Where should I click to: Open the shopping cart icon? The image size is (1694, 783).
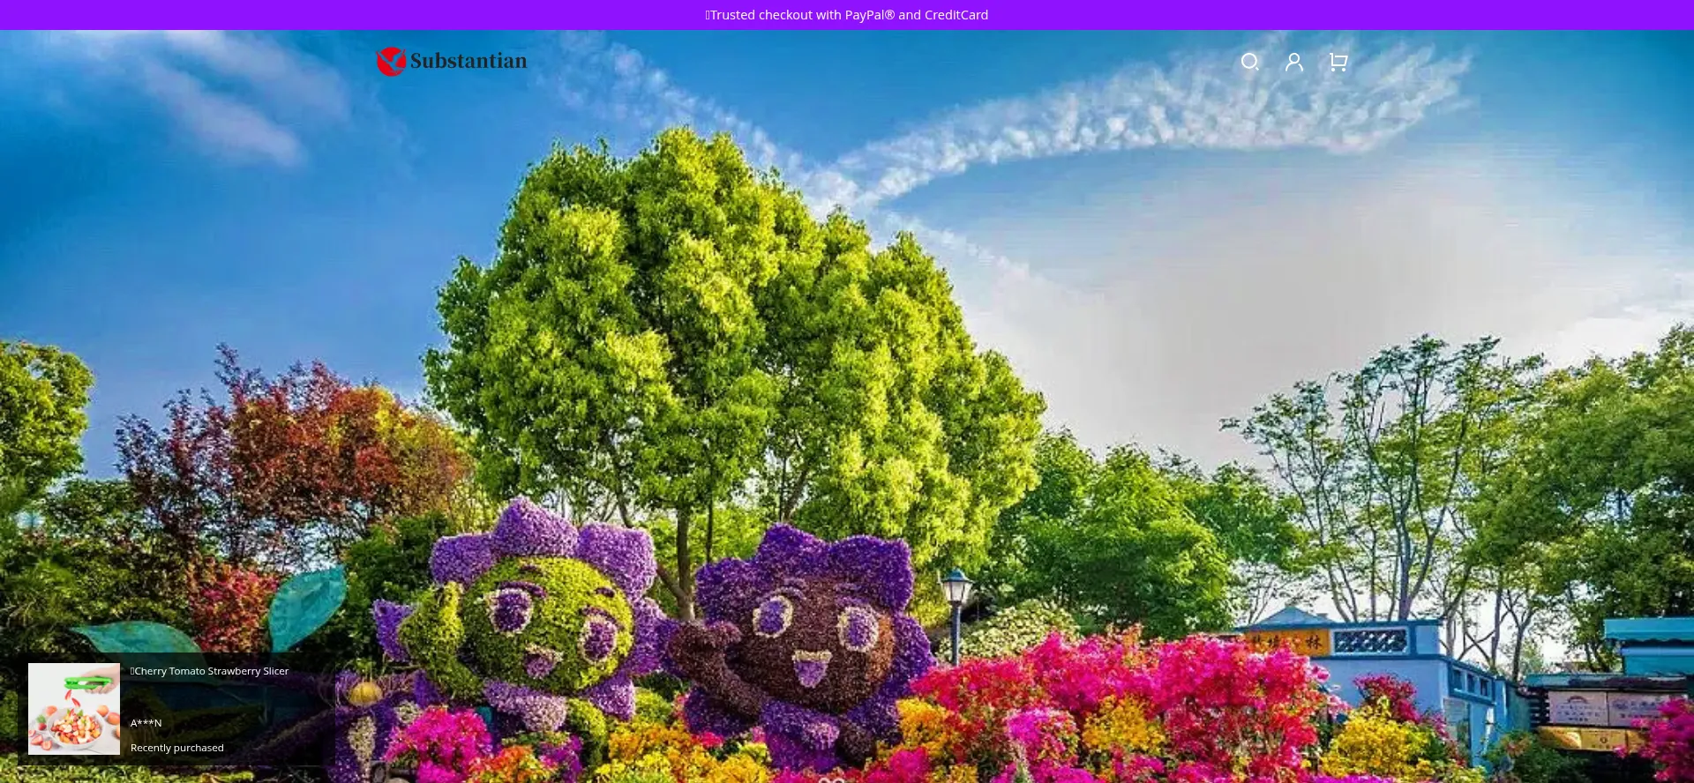coord(1338,62)
